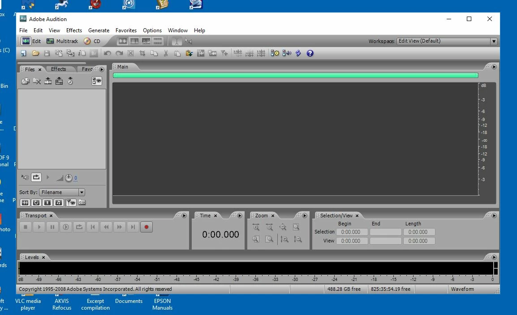Open the File menu

[x=23, y=30]
